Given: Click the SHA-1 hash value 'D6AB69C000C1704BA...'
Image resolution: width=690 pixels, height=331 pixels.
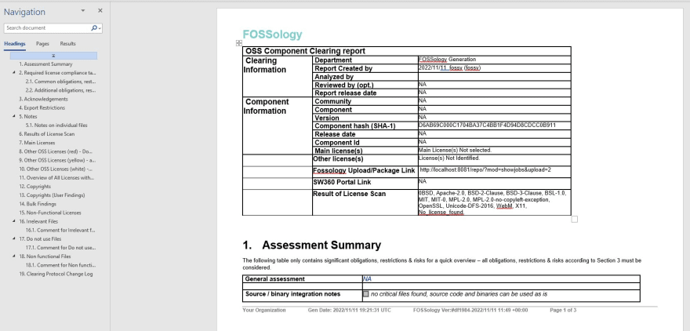Looking at the screenshot, I should (x=487, y=125).
